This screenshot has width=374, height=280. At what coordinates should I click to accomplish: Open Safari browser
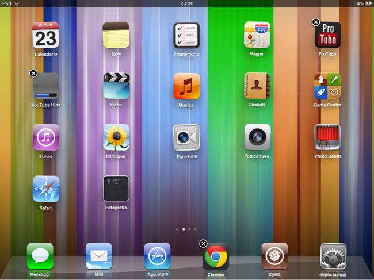click(x=46, y=189)
